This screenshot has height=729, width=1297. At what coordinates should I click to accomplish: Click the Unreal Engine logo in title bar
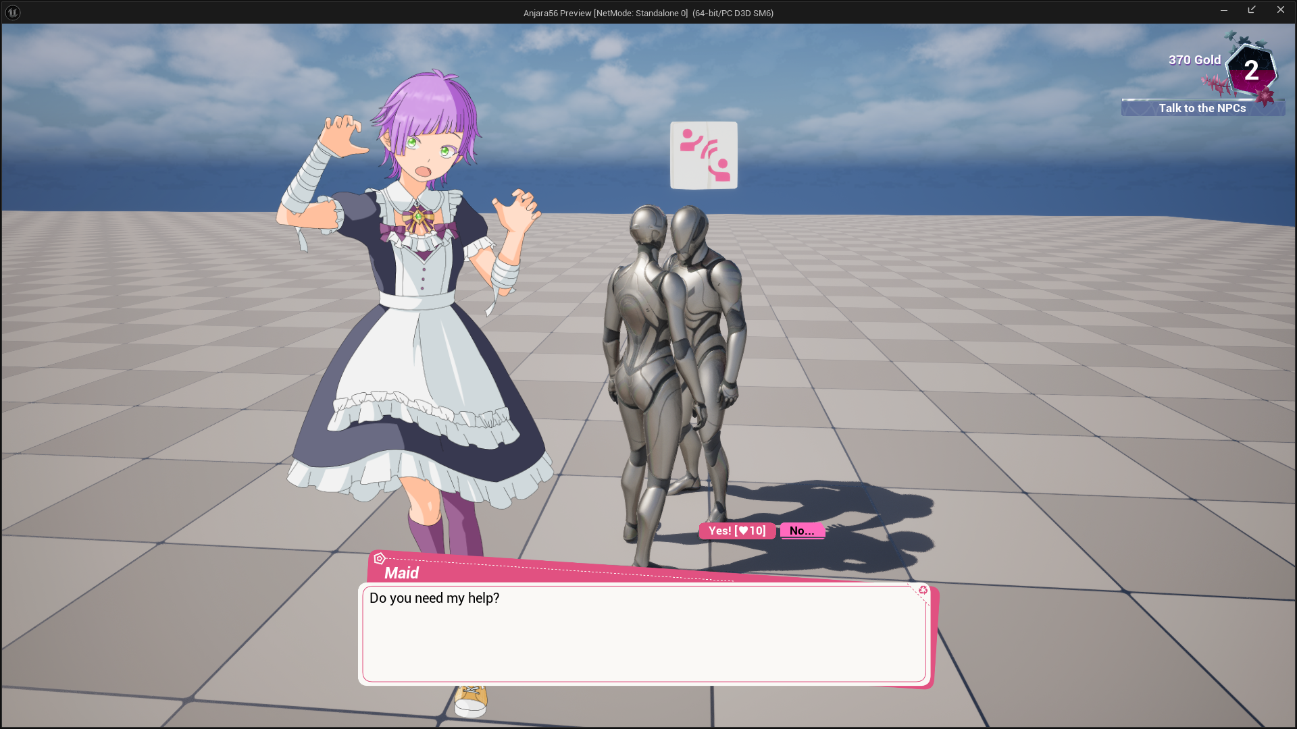pyautogui.click(x=13, y=12)
